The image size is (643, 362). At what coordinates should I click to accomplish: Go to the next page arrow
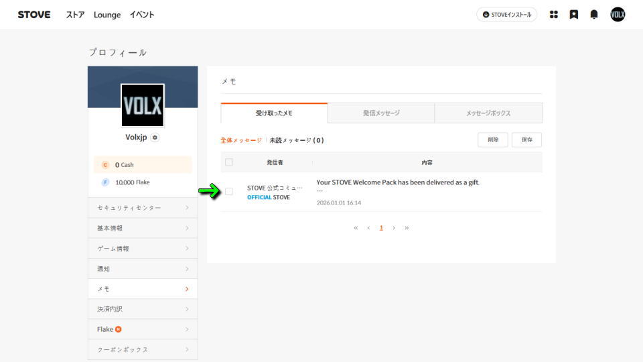pyautogui.click(x=394, y=228)
